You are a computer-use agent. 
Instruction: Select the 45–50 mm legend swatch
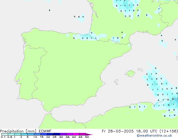(x=83, y=134)
